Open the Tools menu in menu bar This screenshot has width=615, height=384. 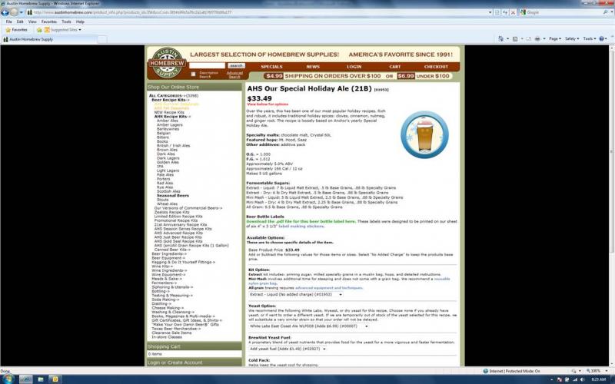pos(66,22)
